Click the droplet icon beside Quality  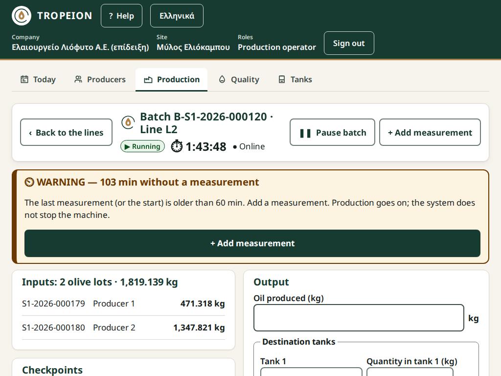[x=222, y=79]
